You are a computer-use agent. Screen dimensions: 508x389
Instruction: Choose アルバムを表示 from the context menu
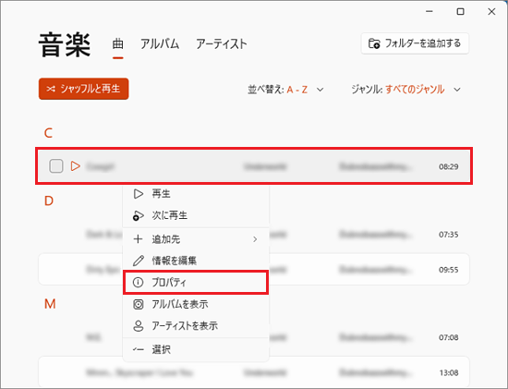196,304
